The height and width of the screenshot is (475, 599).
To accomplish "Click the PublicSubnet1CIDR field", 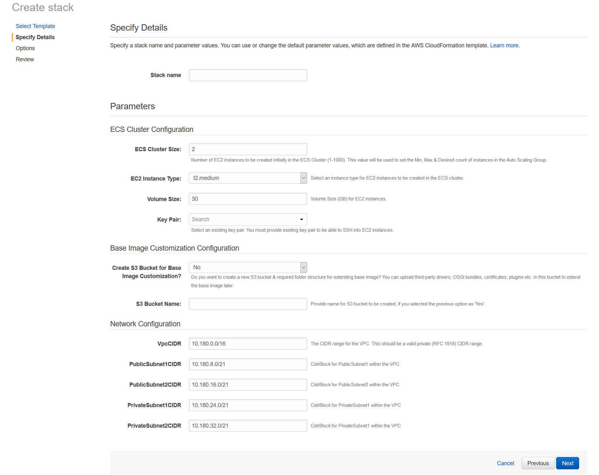I will click(x=248, y=364).
